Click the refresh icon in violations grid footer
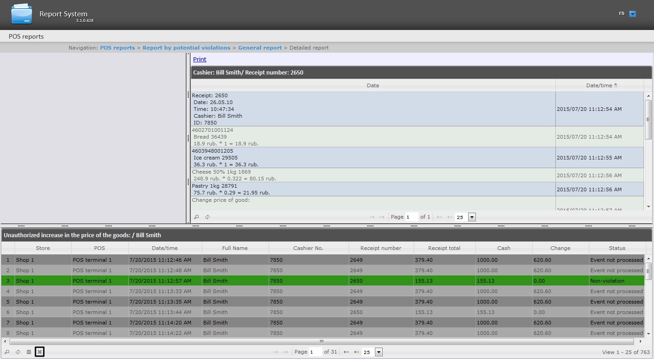654x359 pixels. click(x=18, y=352)
